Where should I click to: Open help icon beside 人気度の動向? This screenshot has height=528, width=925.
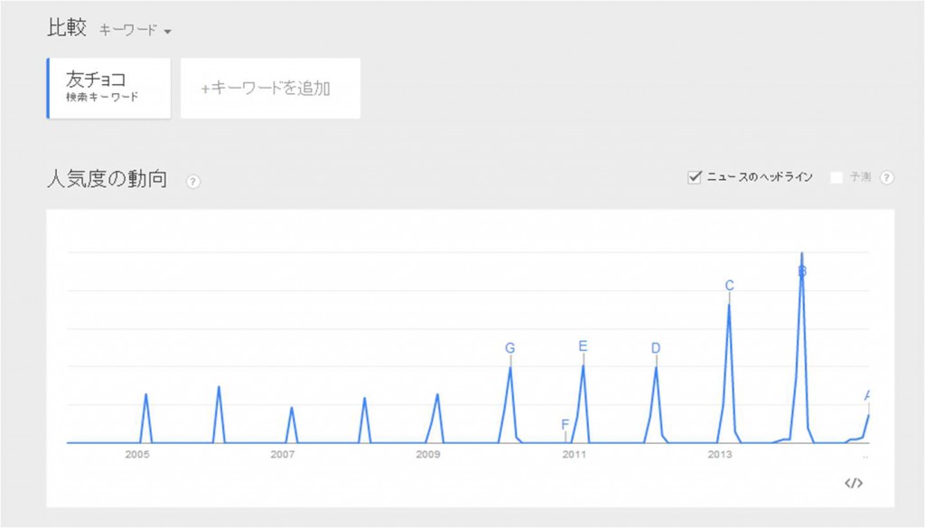pyautogui.click(x=192, y=181)
